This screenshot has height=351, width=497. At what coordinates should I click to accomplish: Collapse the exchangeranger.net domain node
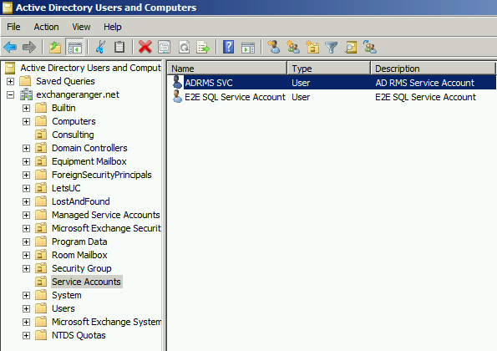[x=11, y=94]
